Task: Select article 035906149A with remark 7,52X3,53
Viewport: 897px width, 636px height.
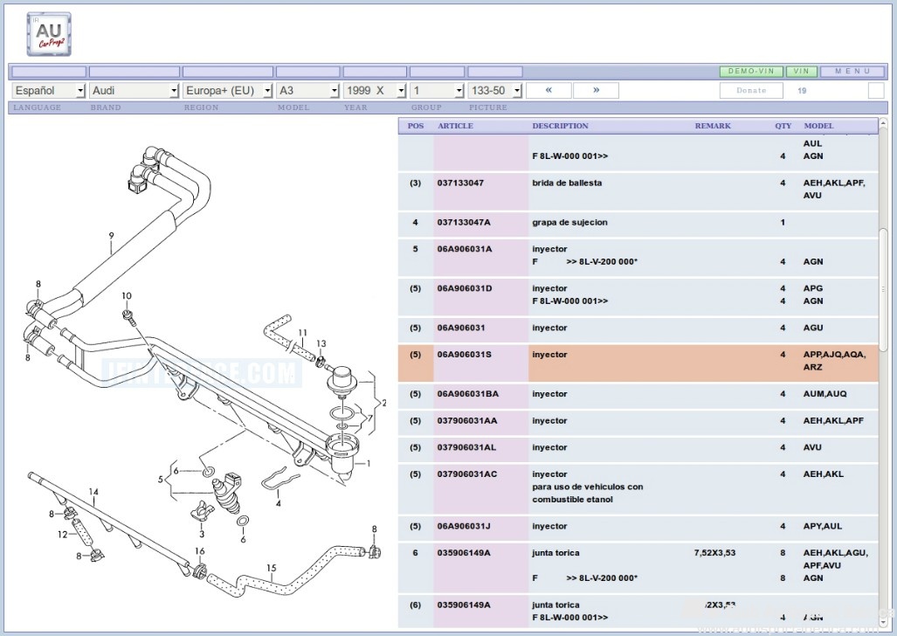Action: [x=464, y=553]
